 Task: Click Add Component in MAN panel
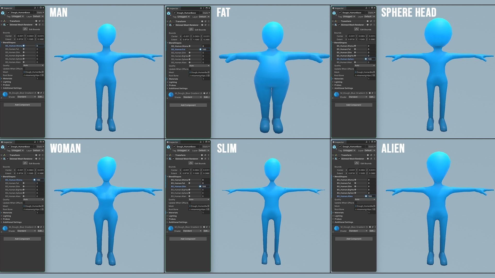[22, 105]
